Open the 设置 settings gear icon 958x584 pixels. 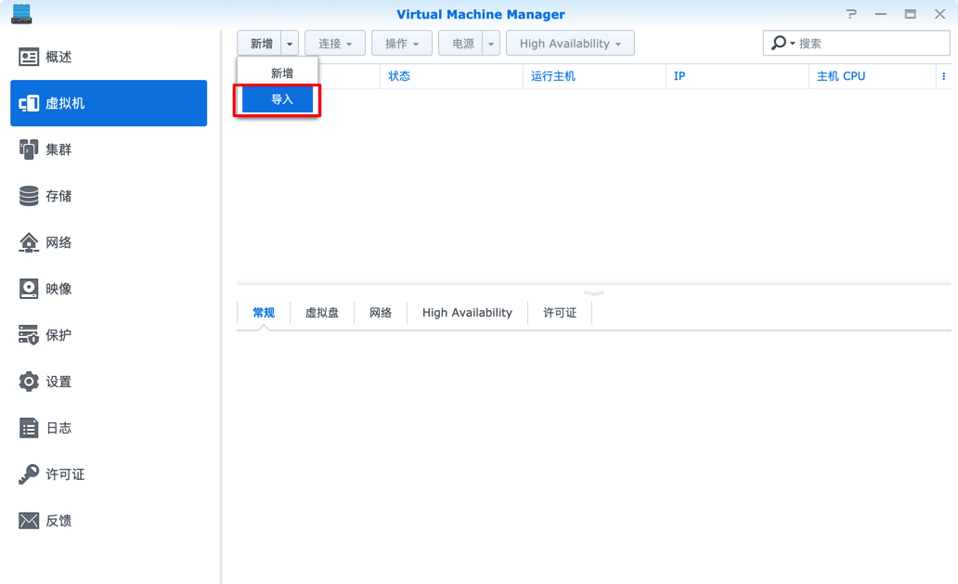[x=29, y=382]
